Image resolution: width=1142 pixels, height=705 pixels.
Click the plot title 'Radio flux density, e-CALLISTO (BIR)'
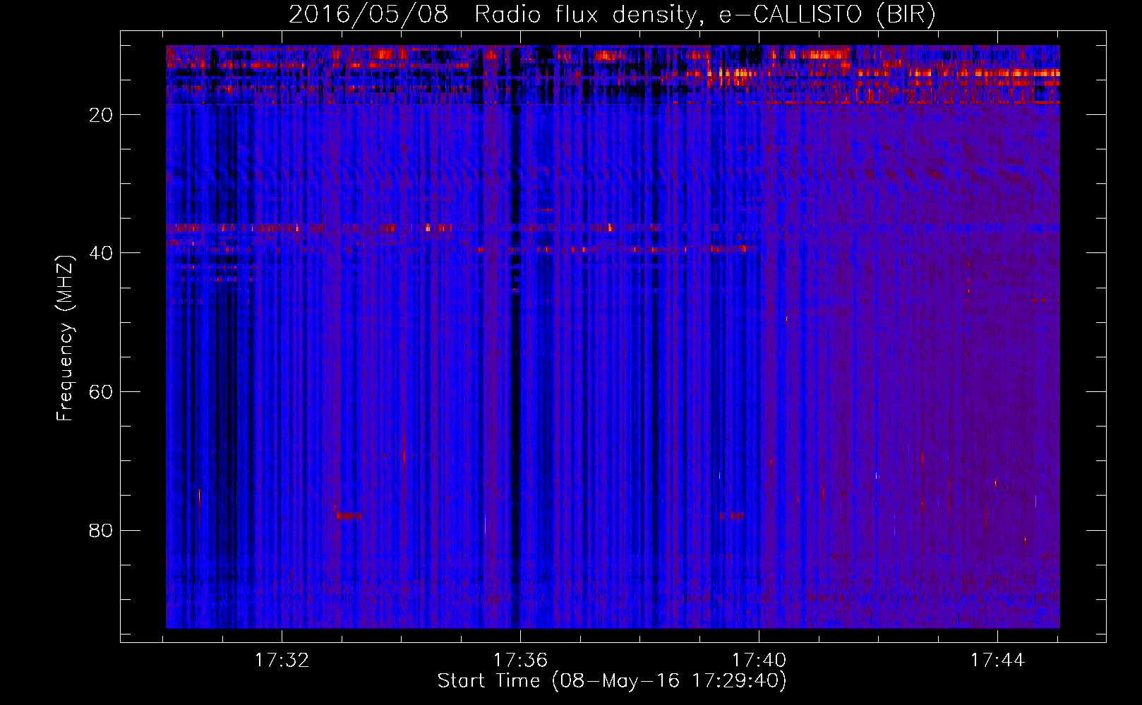(x=704, y=15)
